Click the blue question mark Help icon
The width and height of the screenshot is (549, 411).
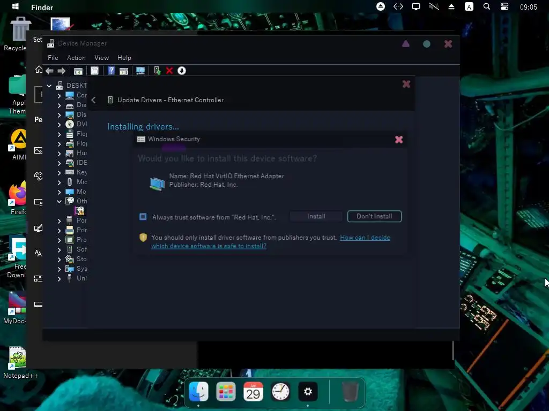click(x=111, y=71)
